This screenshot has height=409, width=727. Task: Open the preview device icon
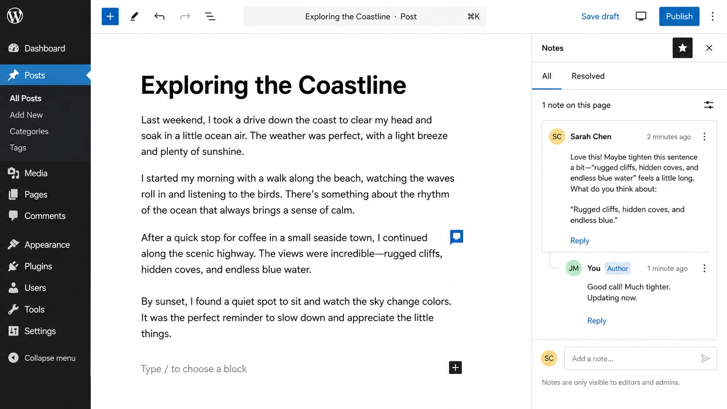(641, 17)
